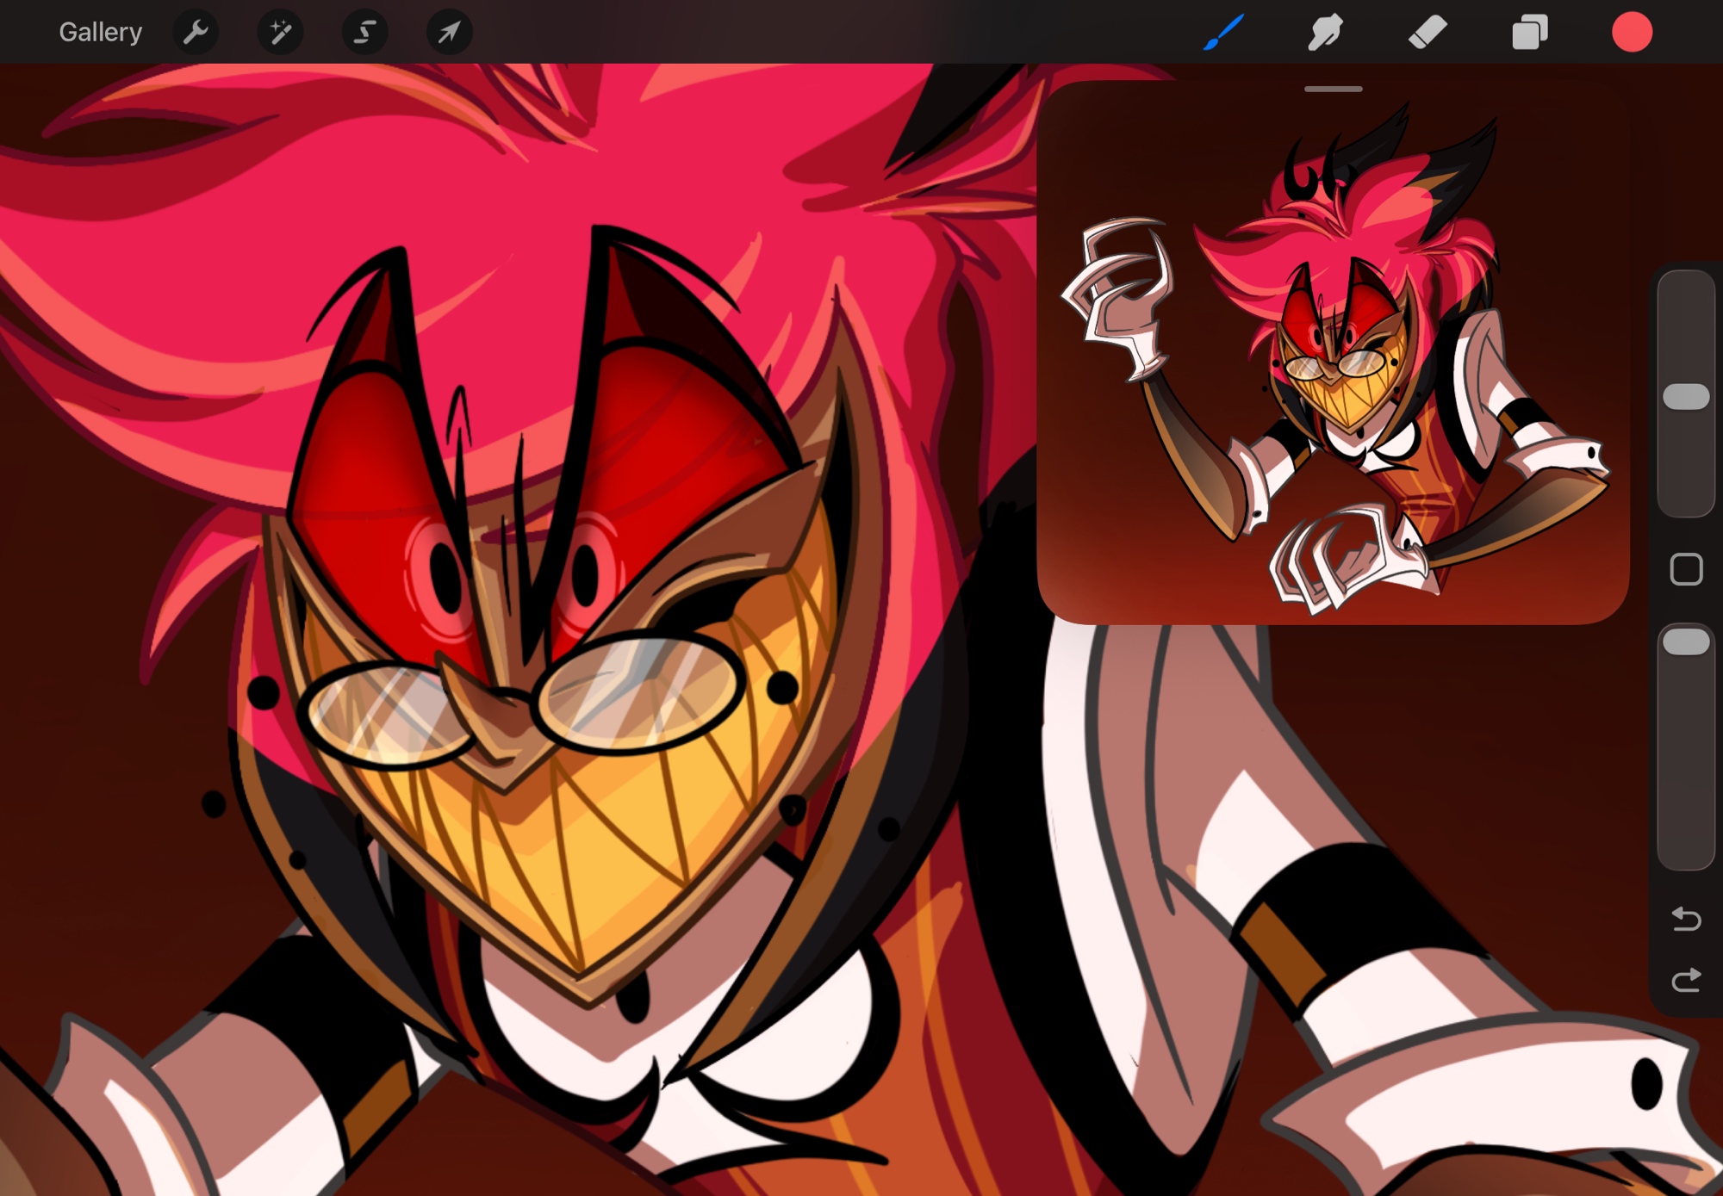Select the Paint brush tool

click(x=1222, y=33)
